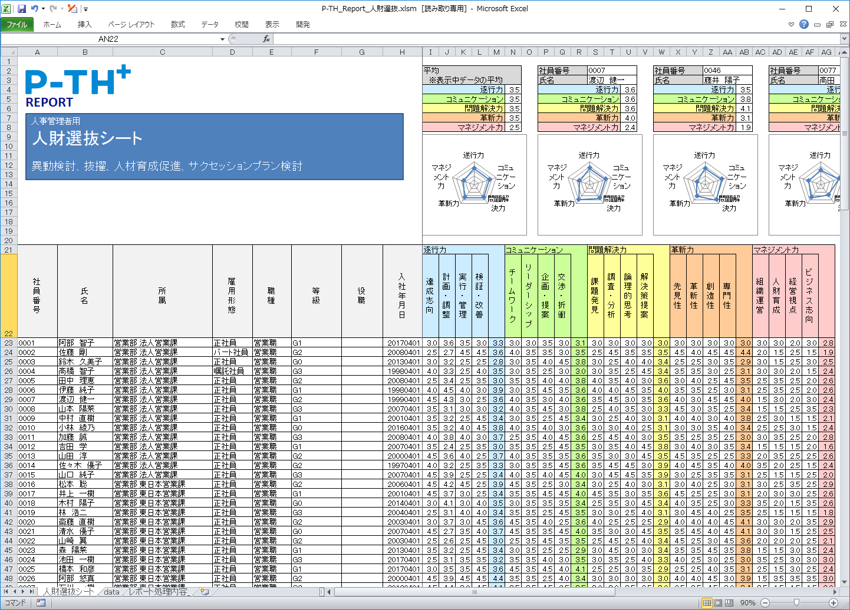Switch to the 挿入 ribbon tab

(x=85, y=24)
